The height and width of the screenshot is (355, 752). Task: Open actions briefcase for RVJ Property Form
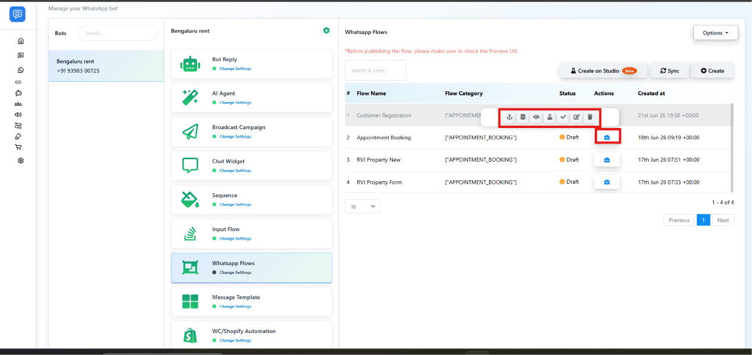(607, 182)
